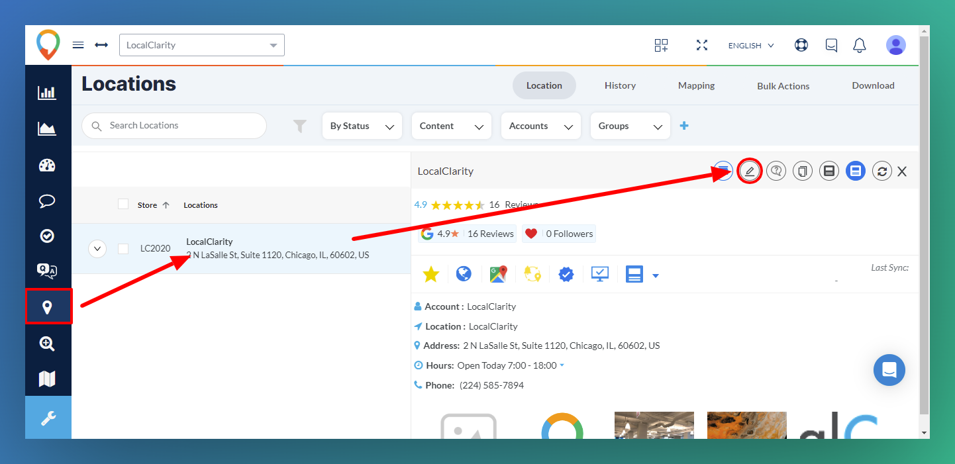Close the LocalClarity detail panel
This screenshot has width=955, height=464.
[x=902, y=171]
